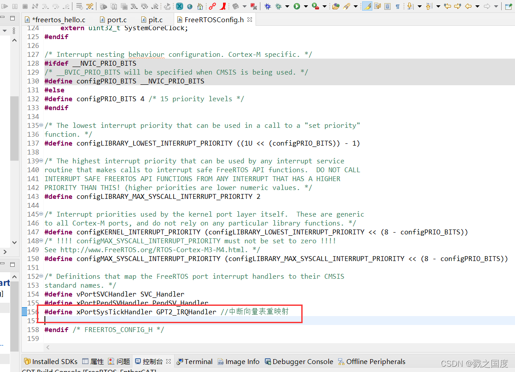Click the red square with X icon
Image resolution: width=515 pixels, height=372 pixels.
coord(254,6)
